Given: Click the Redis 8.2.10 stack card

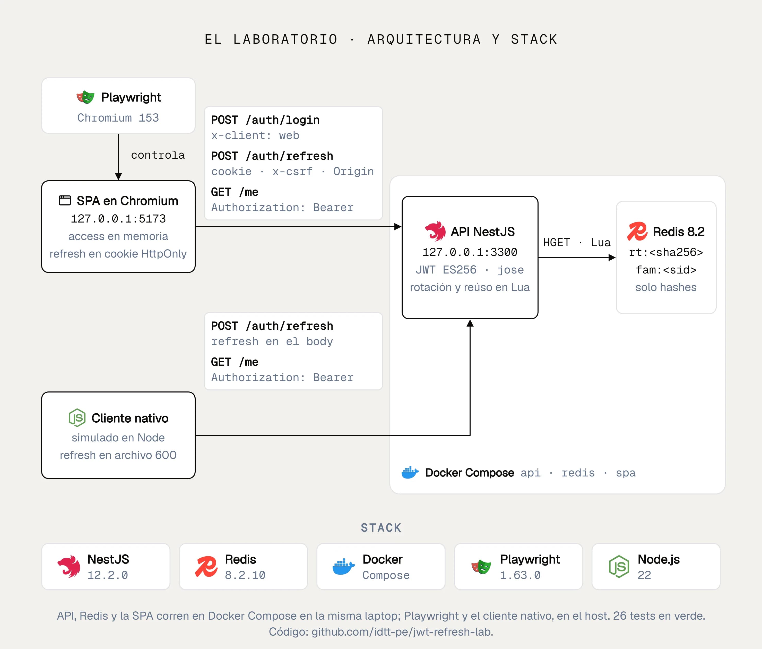Looking at the screenshot, I should (244, 567).
